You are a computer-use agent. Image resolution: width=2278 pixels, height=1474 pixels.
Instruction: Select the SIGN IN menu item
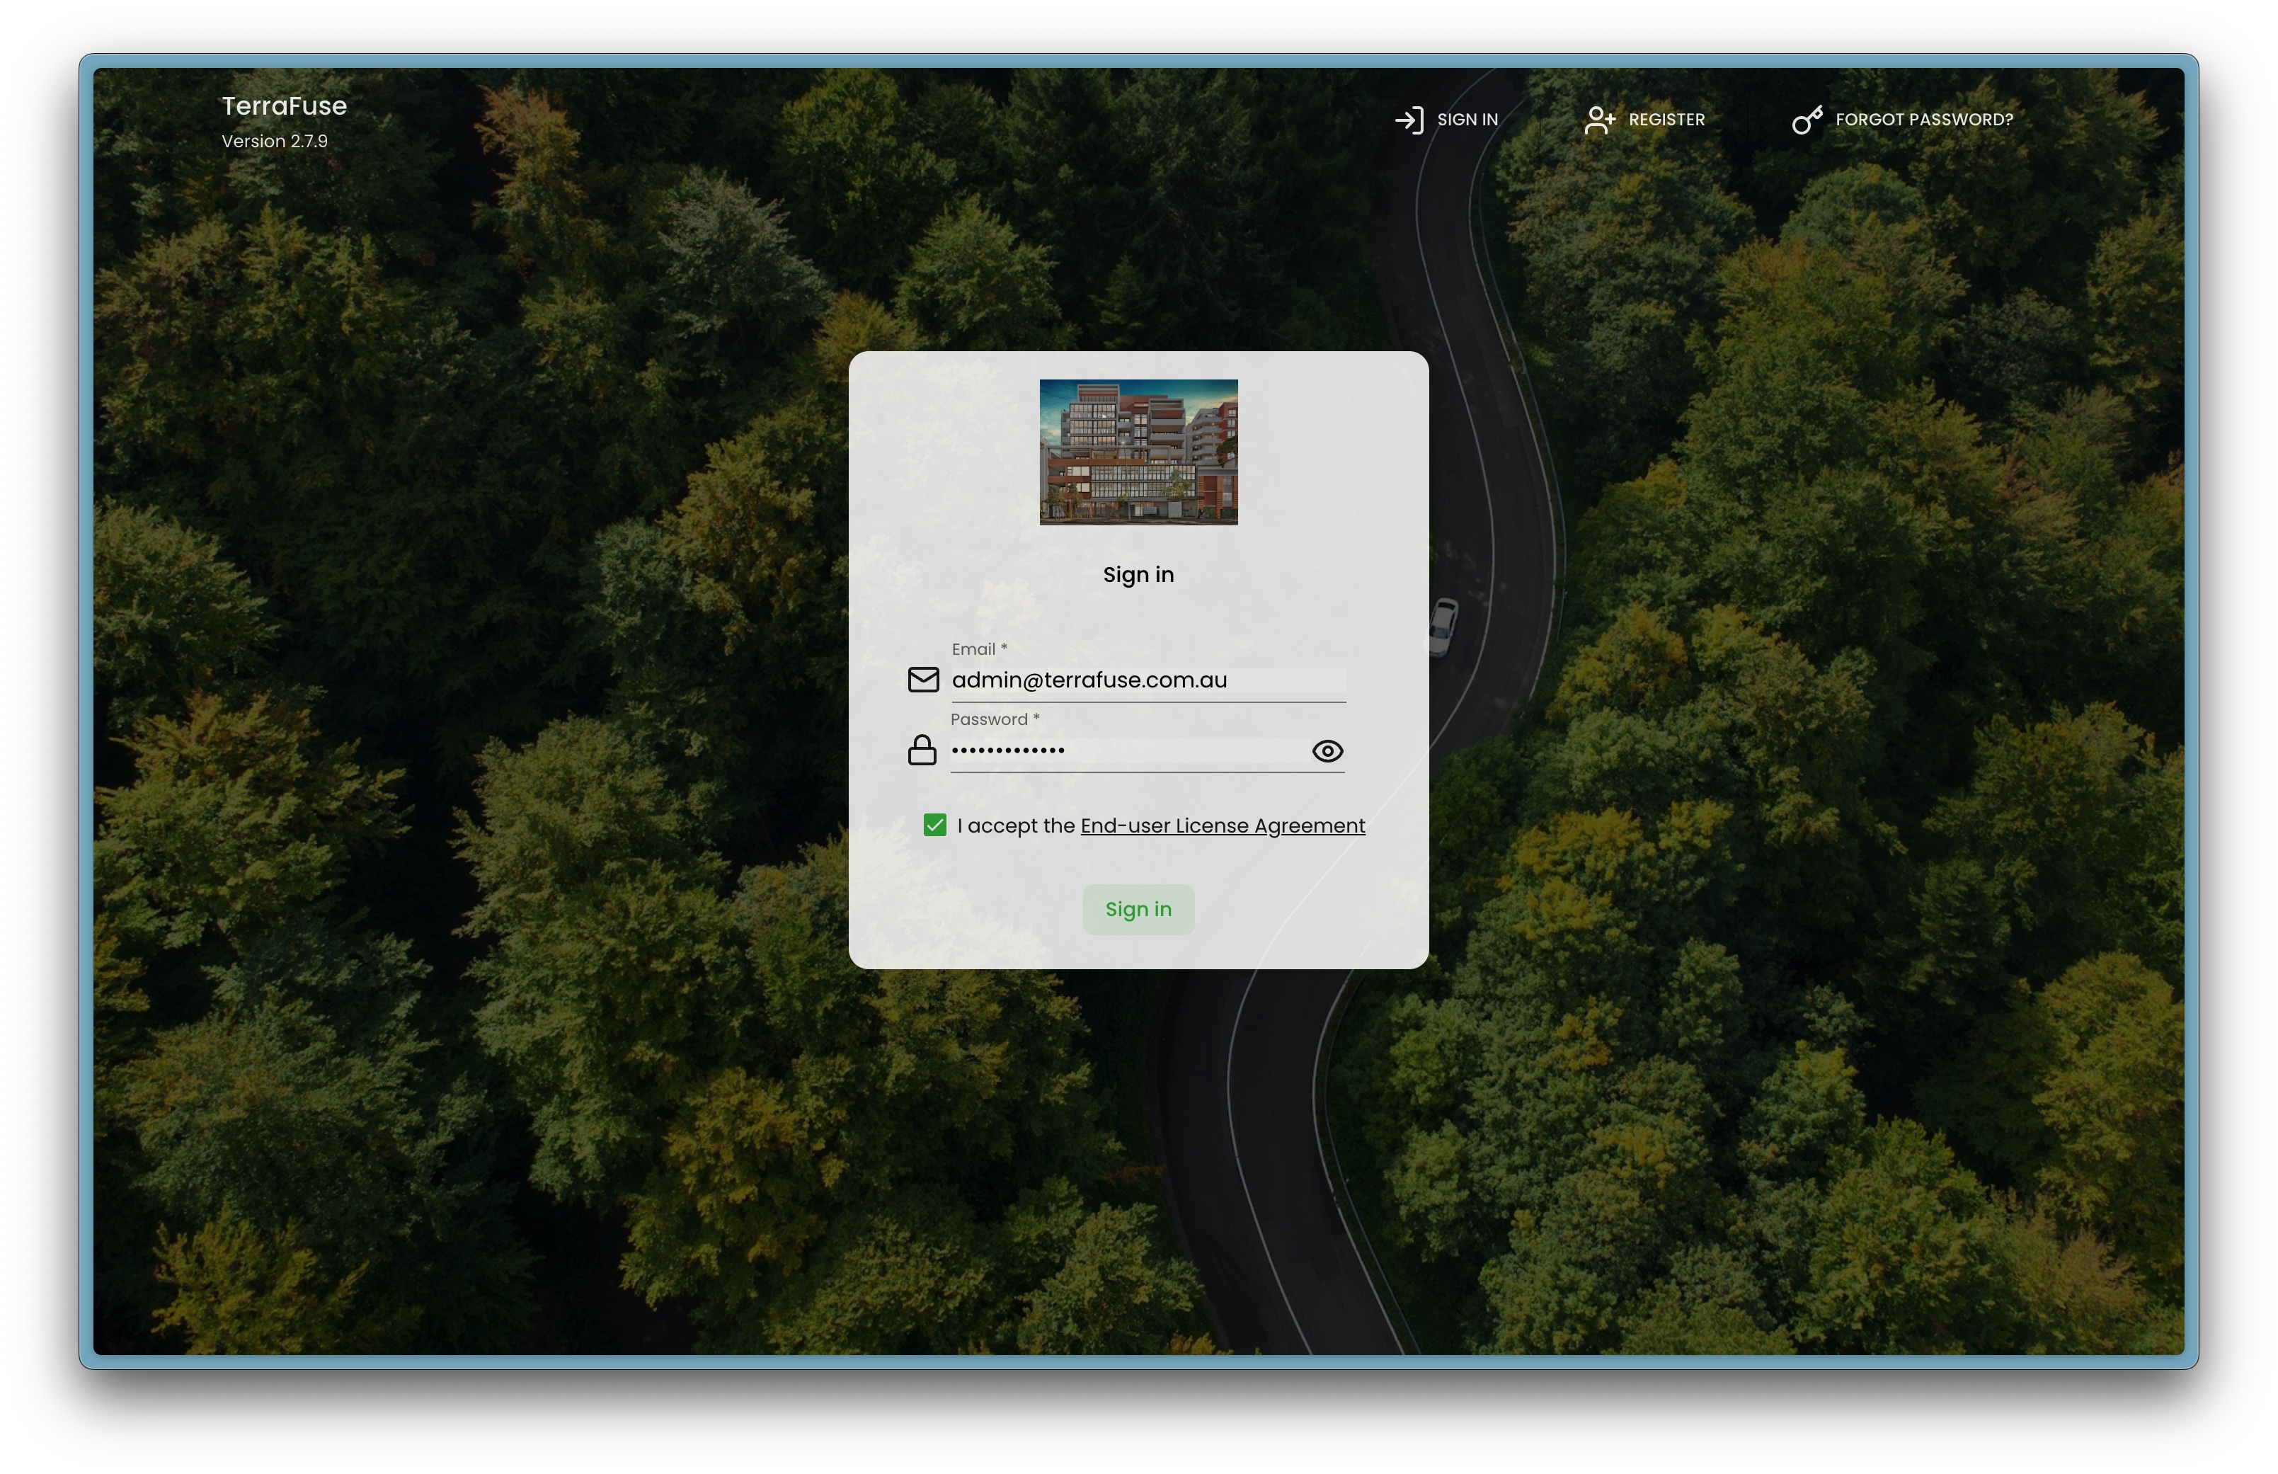(1467, 119)
